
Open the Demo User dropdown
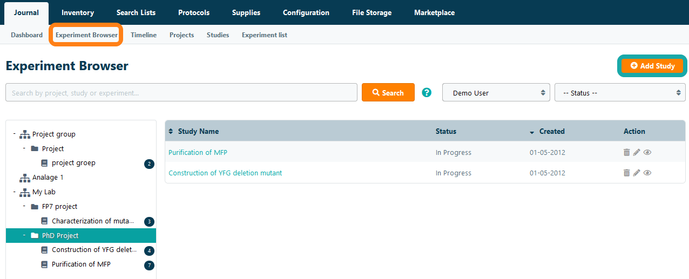tap(496, 93)
